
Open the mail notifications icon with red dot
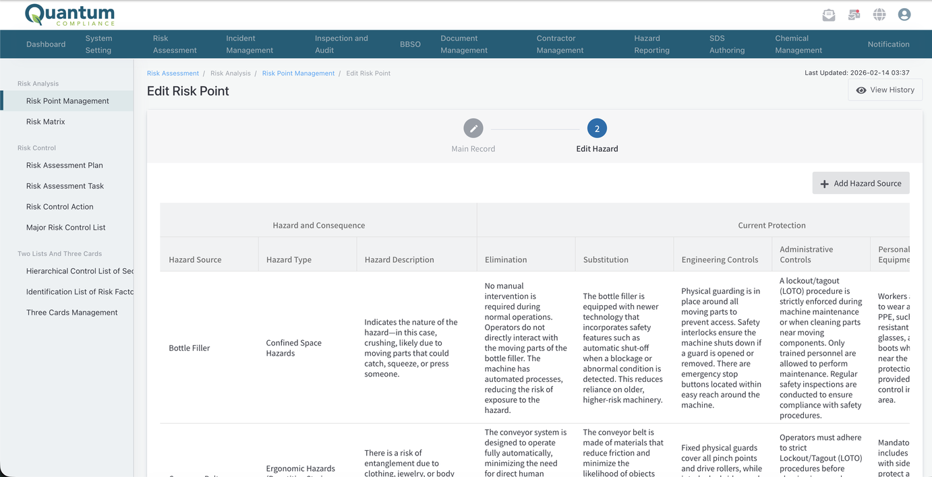(x=854, y=15)
